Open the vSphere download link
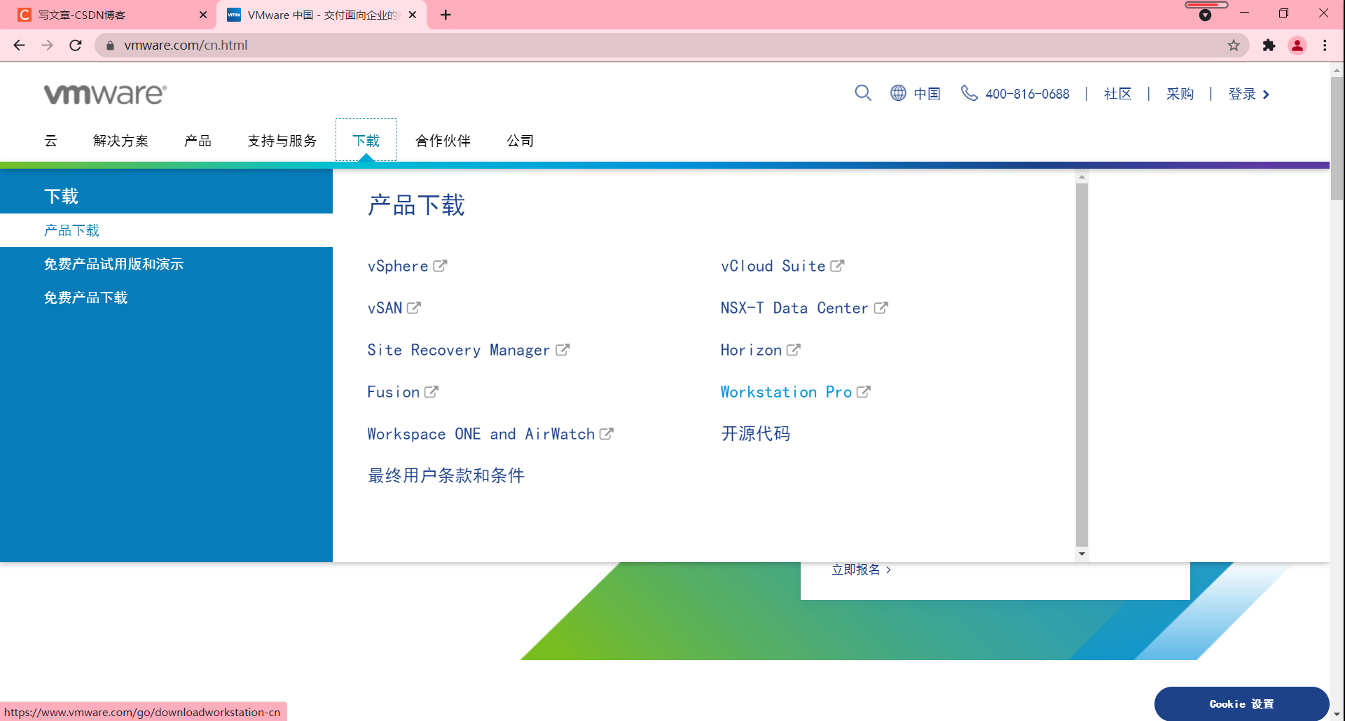Viewport: 1345px width, 721px height. pyautogui.click(x=398, y=266)
